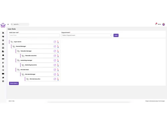Open the handshake icon in sidebar
This screenshot has width=167, height=125.
click(x=3, y=59)
